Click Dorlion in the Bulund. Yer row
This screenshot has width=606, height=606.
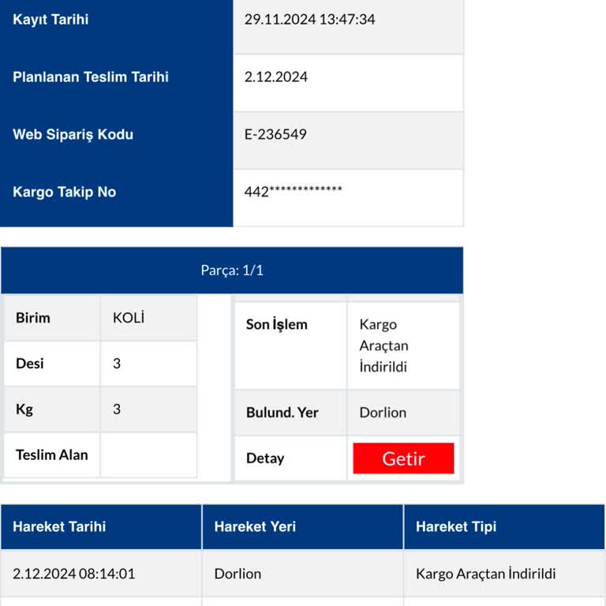pyautogui.click(x=383, y=413)
